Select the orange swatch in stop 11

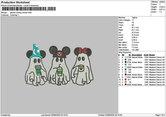(x=126, y=82)
